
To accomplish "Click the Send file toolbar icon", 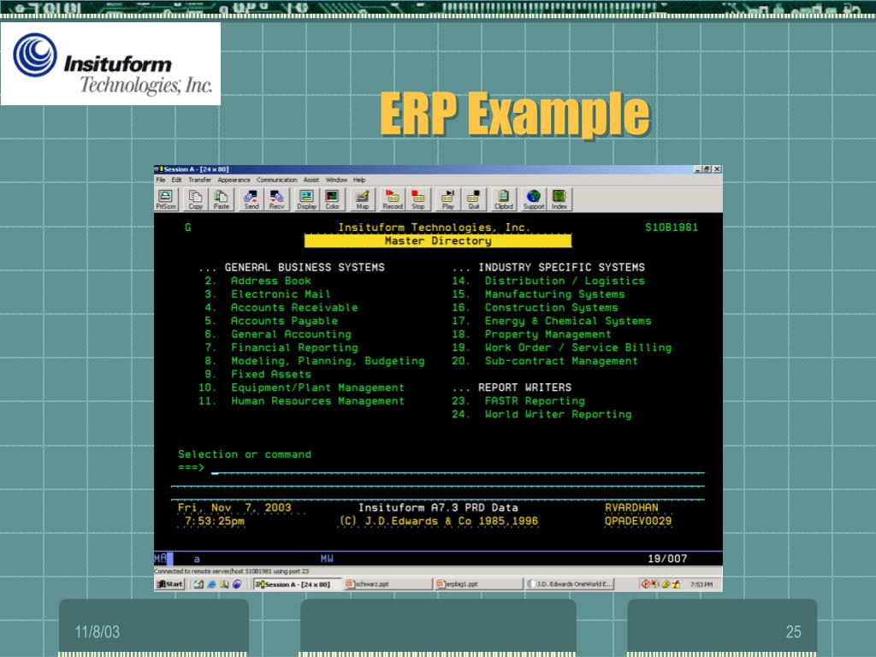I will 251,198.
